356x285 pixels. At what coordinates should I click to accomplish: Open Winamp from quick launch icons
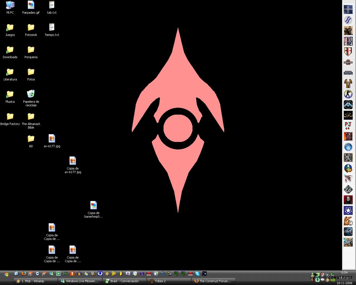tap(107, 274)
